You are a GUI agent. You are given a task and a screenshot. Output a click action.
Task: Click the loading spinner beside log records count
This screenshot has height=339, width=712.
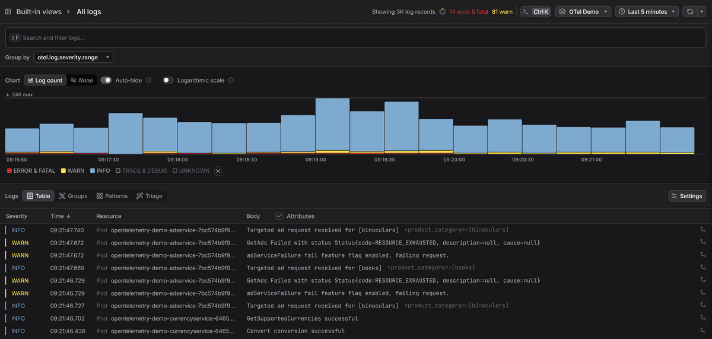click(443, 11)
